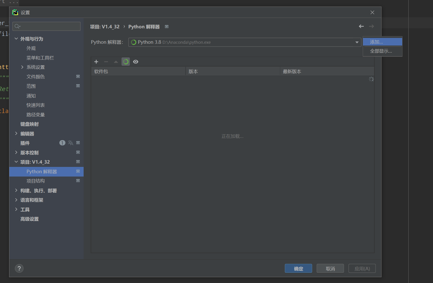Click the project-level icon beside 文件颜色
Image resolution: width=433 pixels, height=283 pixels.
78,76
